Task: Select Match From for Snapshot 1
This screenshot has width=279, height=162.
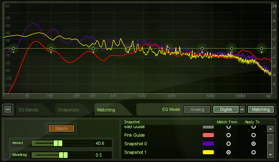Action: pos(229,152)
